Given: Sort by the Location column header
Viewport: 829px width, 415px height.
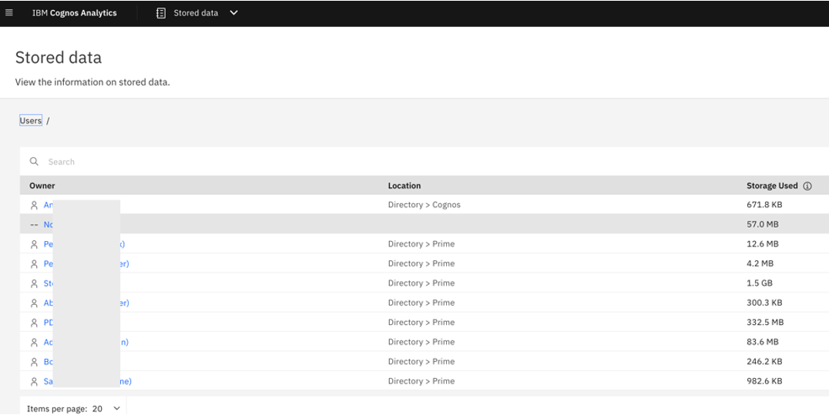Looking at the screenshot, I should pos(404,186).
